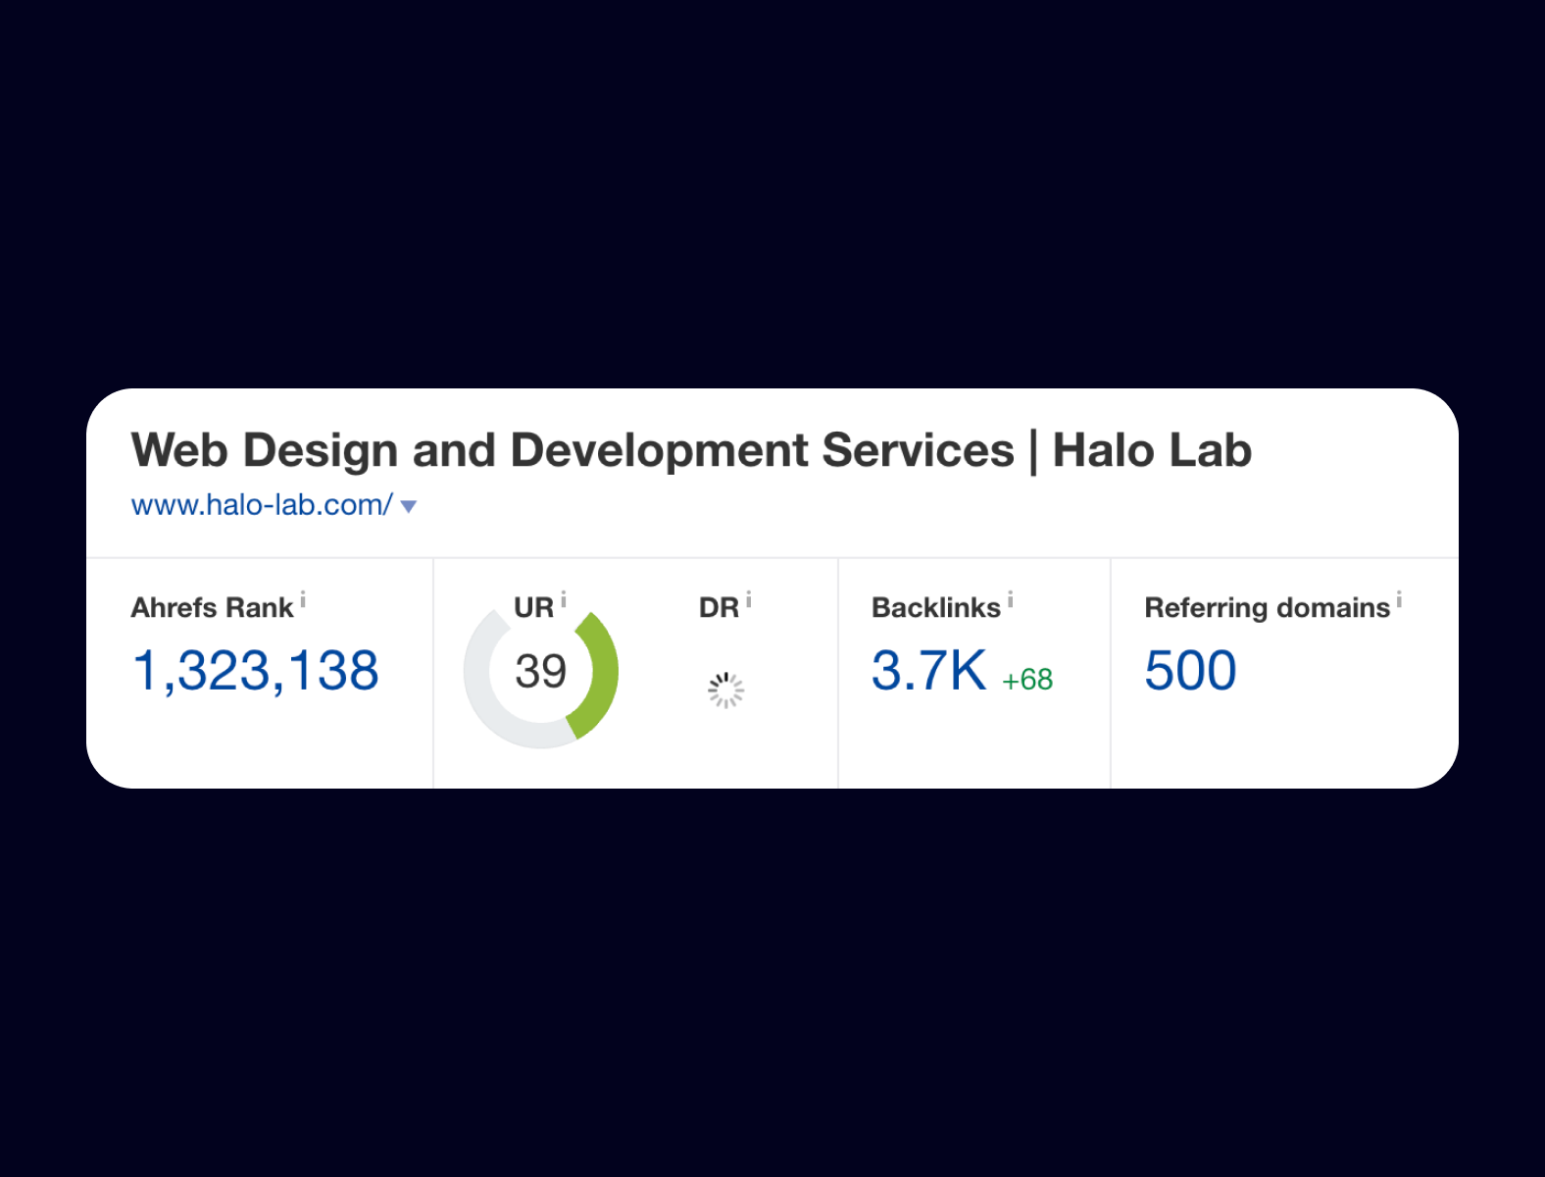Click the UR label above the chart
The image size is (1545, 1177).
534,608
